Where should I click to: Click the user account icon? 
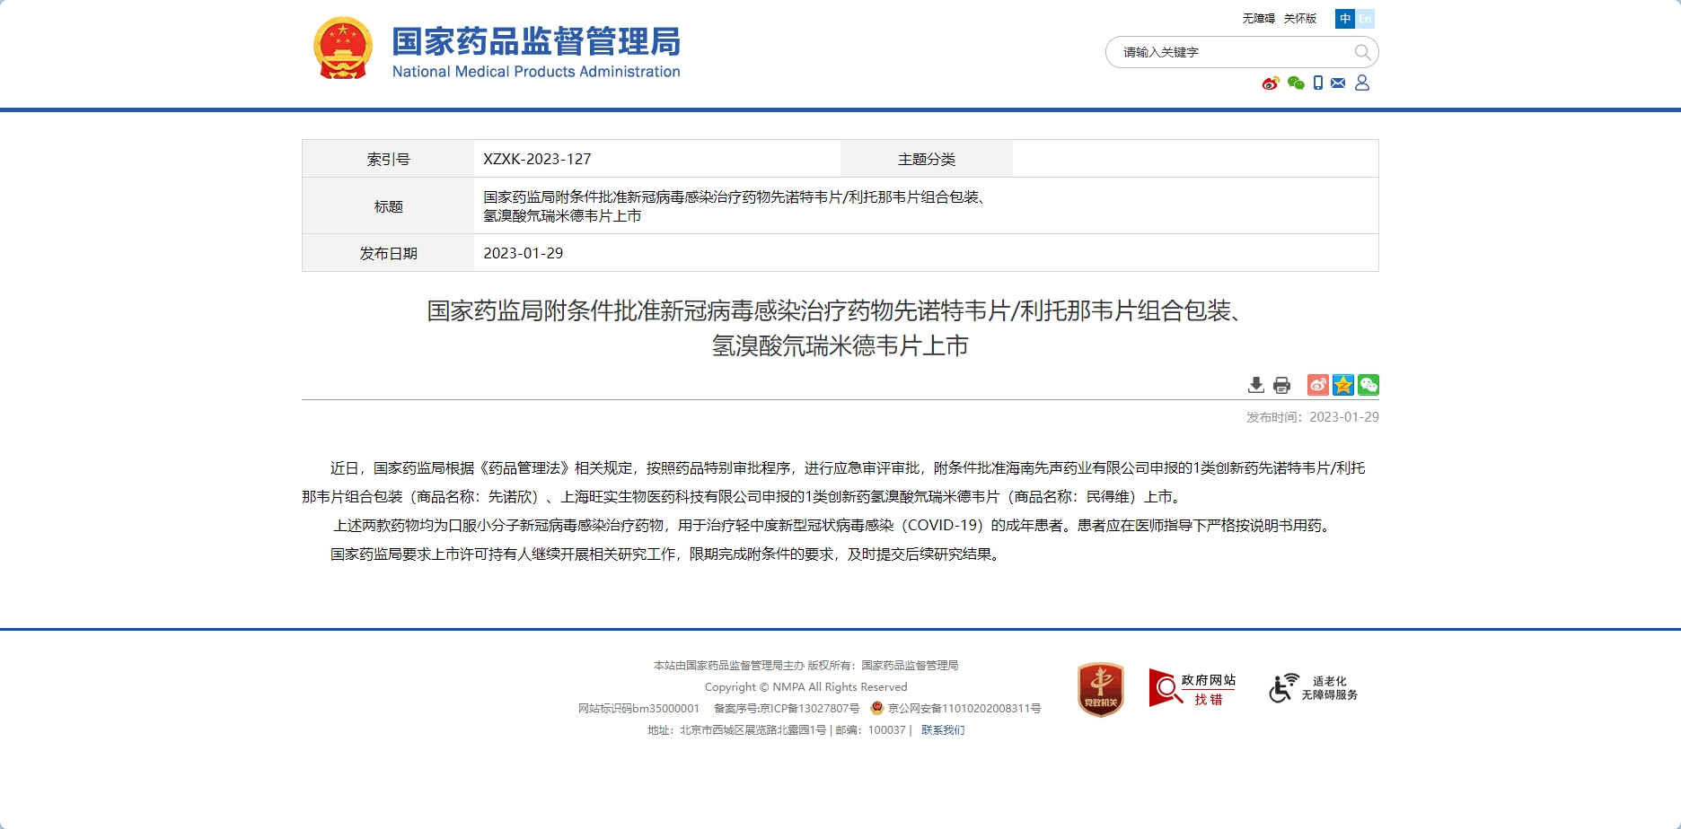[1362, 83]
